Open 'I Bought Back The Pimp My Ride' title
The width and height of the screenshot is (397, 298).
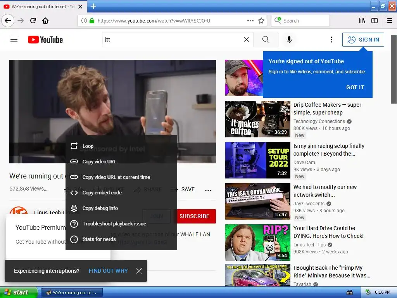(x=332, y=271)
